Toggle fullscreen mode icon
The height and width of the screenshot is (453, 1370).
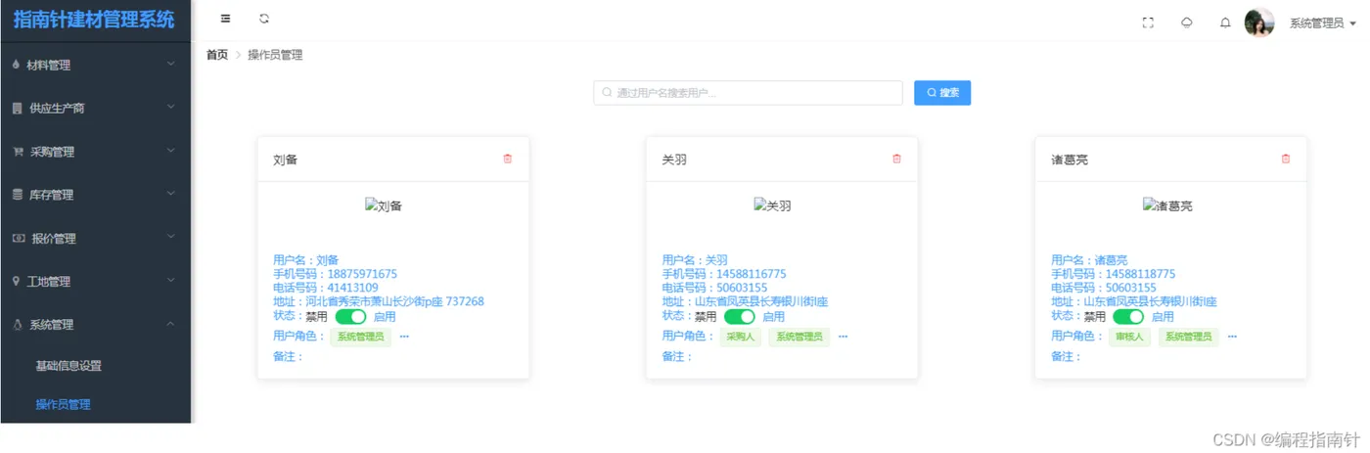coord(1149,23)
